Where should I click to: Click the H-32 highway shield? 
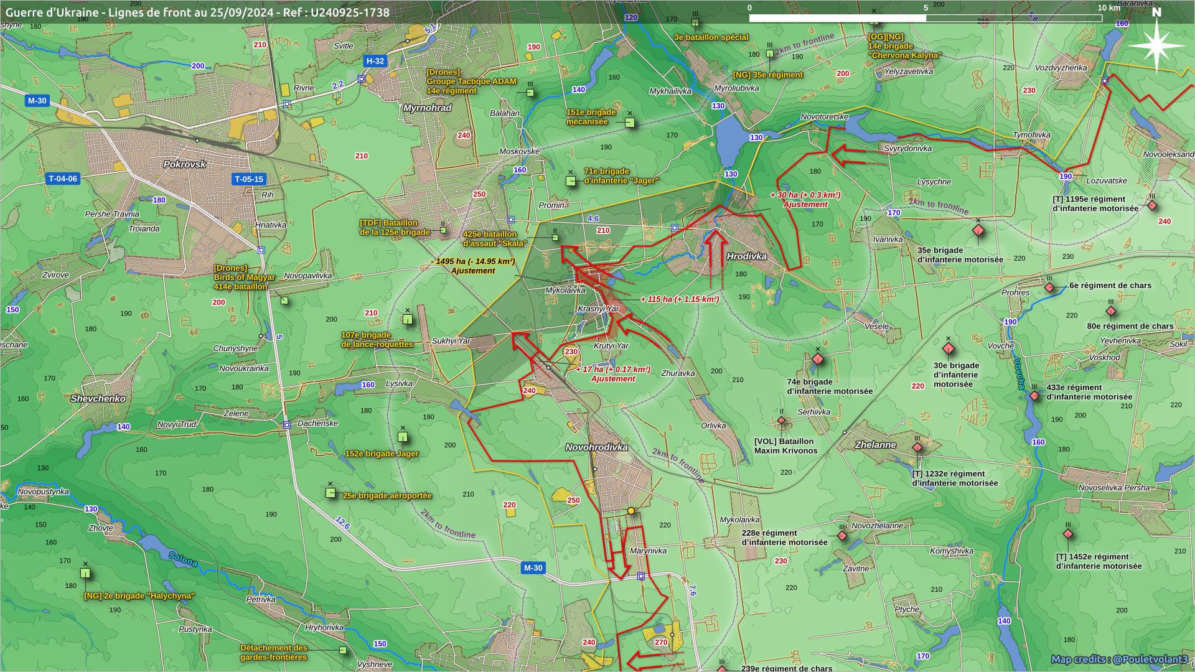375,61
